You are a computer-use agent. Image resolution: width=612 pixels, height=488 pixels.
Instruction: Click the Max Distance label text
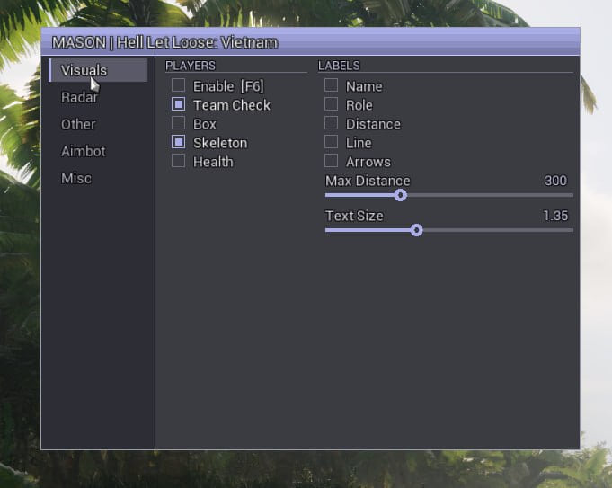pos(368,182)
